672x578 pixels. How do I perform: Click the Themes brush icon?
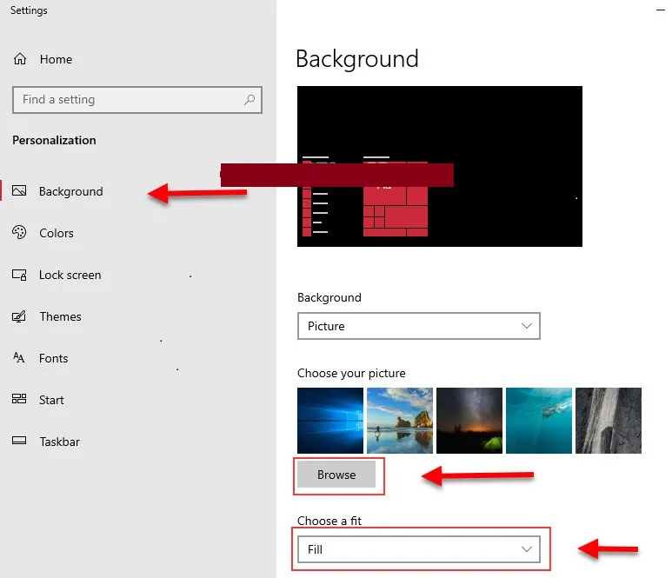click(20, 316)
